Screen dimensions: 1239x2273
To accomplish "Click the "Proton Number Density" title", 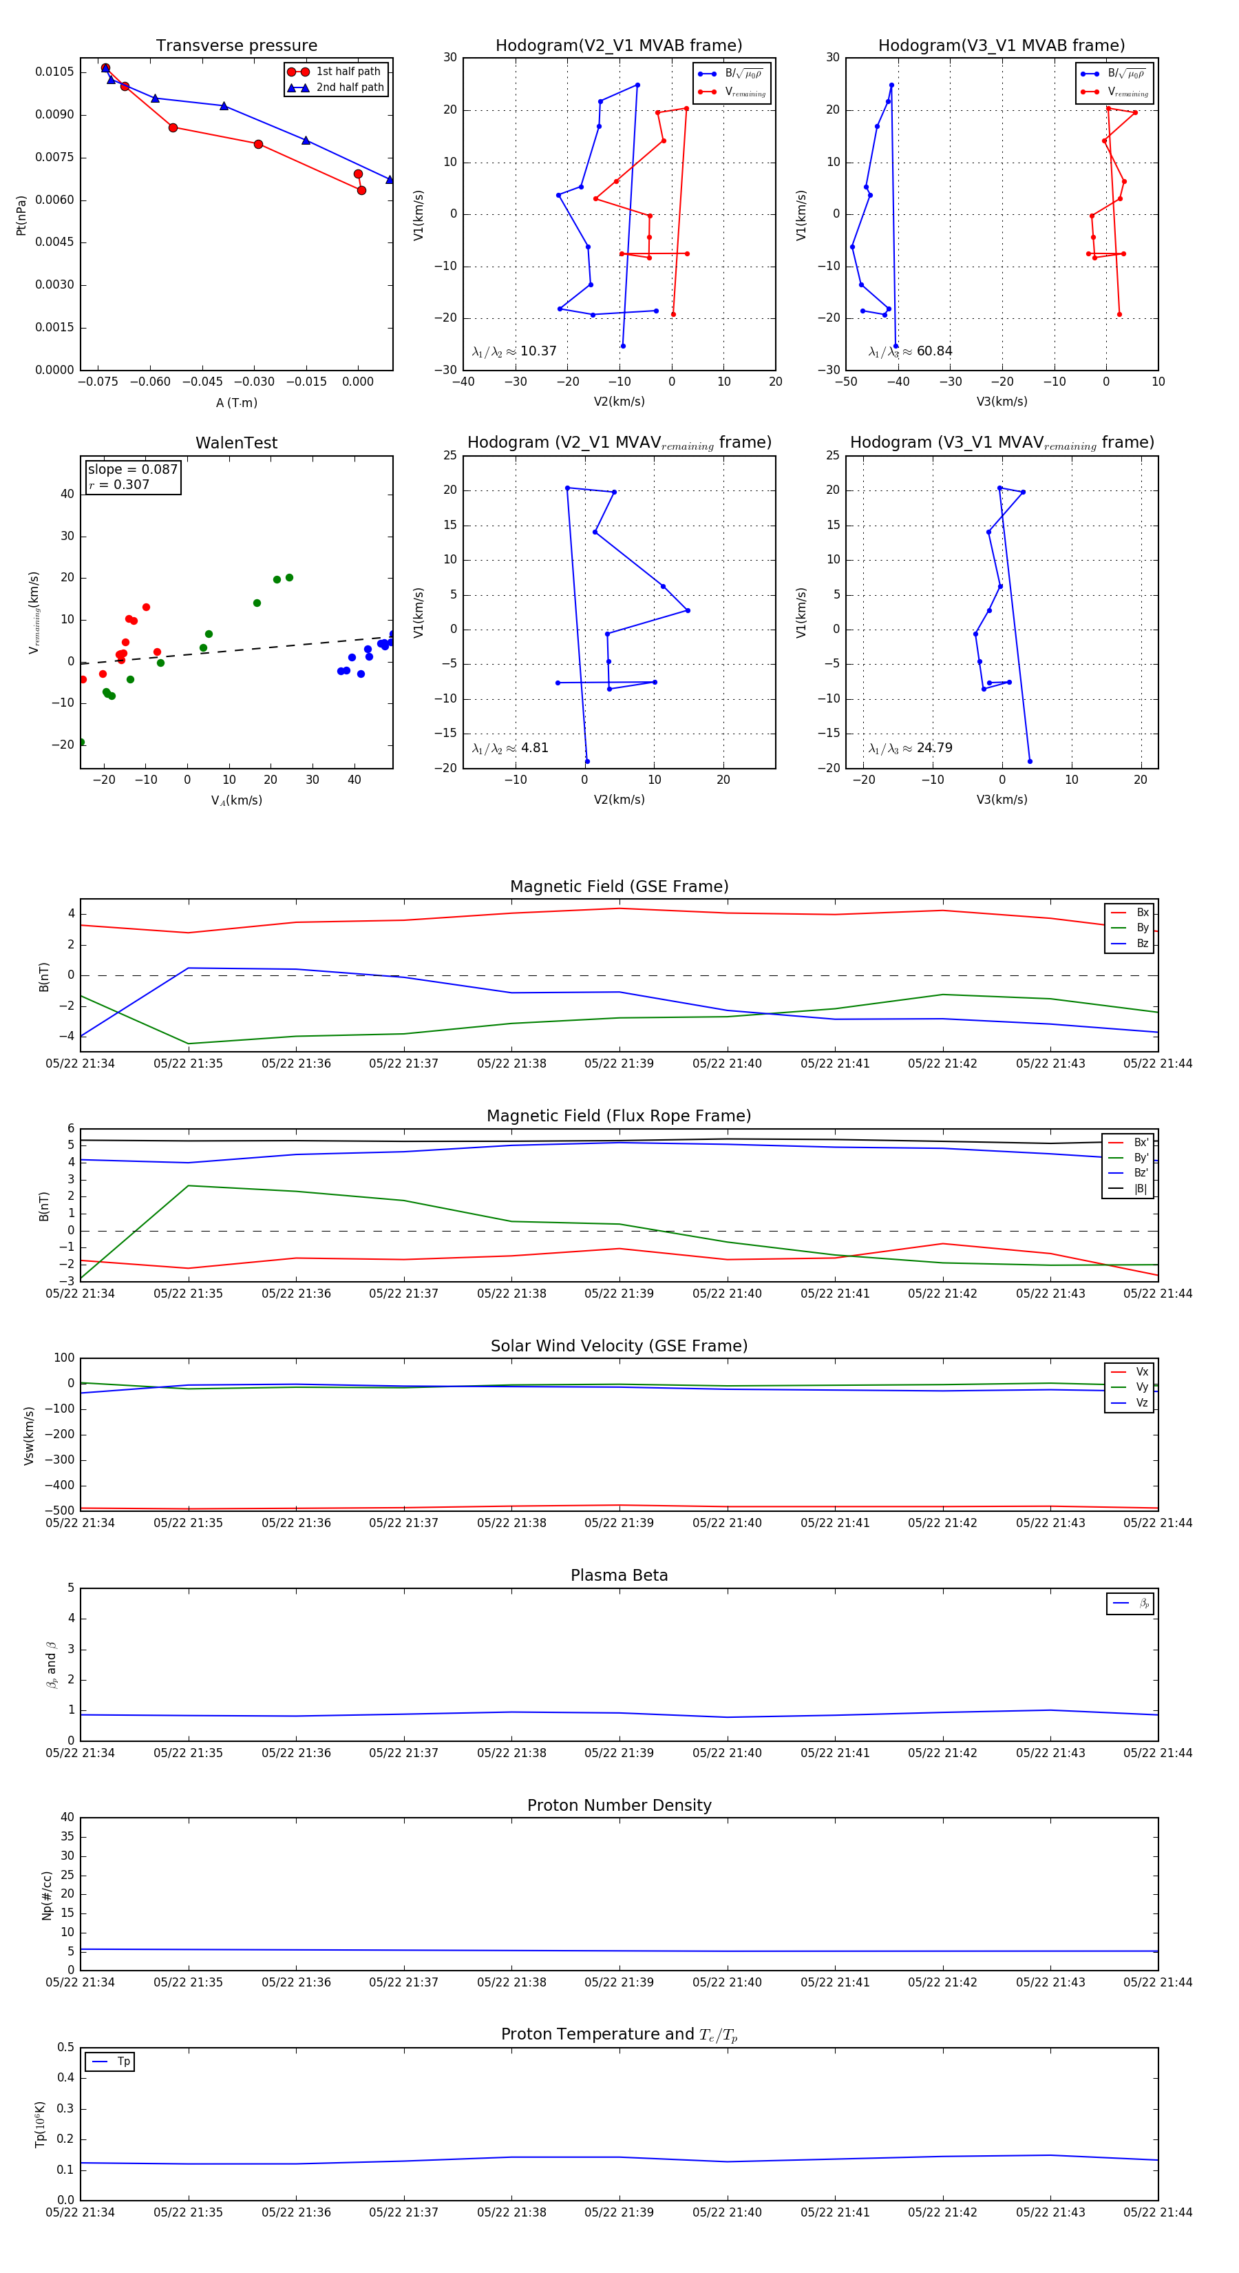I will [619, 1805].
